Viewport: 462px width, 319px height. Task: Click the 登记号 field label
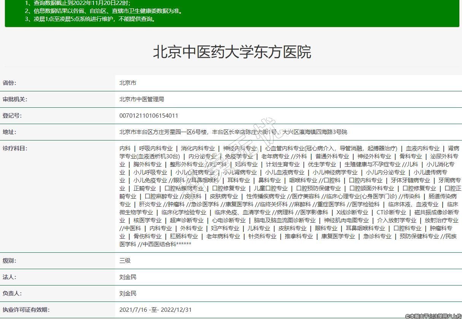[12, 116]
